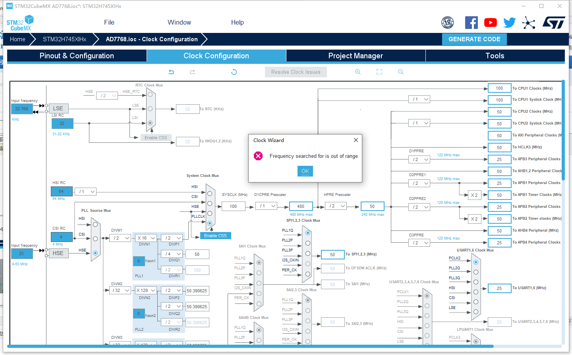Image resolution: width=572 pixels, height=355 pixels.
Task: Select LSE on RTC Clock Mux
Action: (x=150, y=109)
